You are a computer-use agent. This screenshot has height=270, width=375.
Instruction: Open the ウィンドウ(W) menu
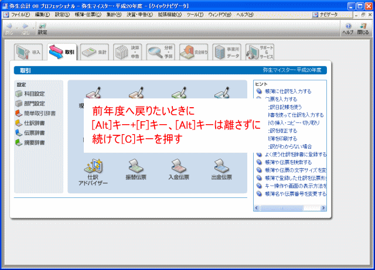[220, 15]
